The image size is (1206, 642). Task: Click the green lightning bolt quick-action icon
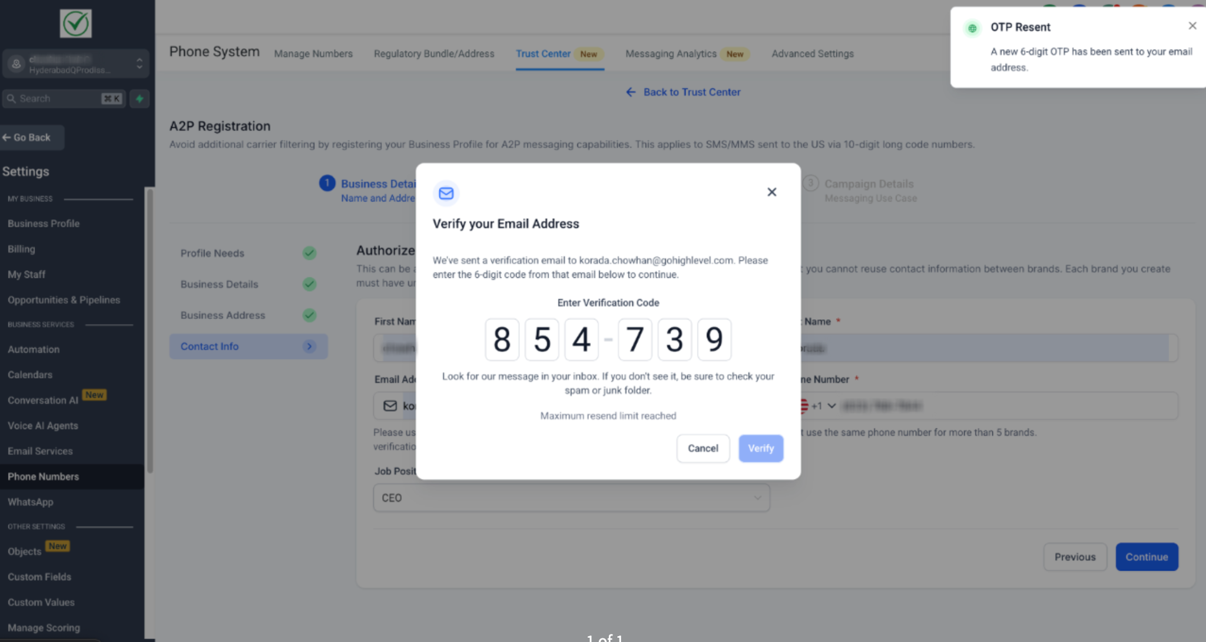click(x=140, y=99)
